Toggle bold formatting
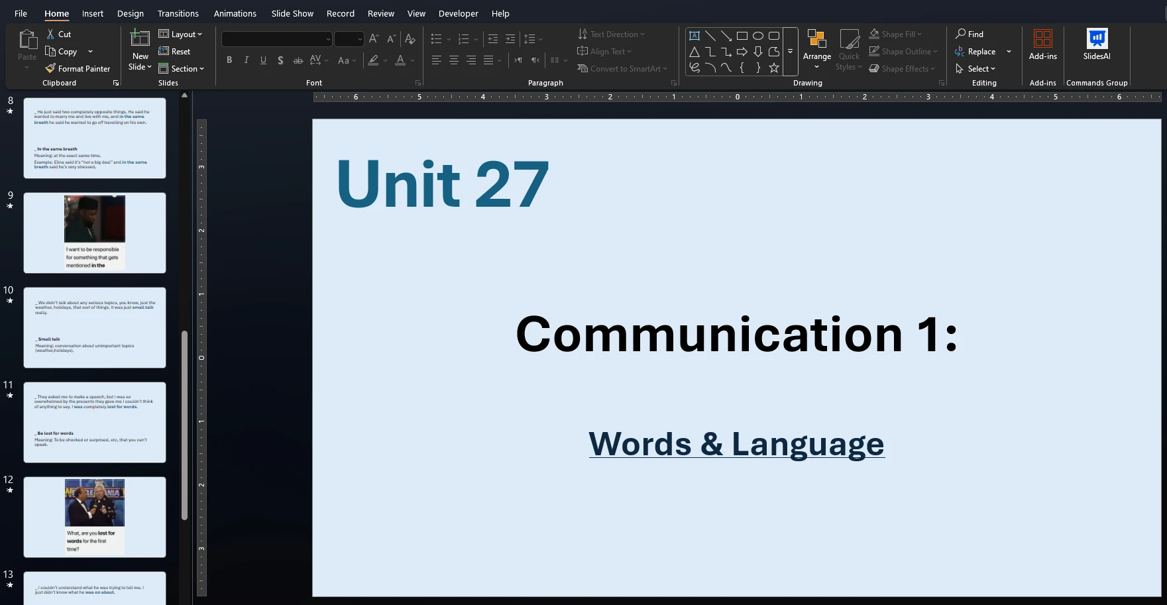Image resolution: width=1167 pixels, height=605 pixels. tap(229, 60)
